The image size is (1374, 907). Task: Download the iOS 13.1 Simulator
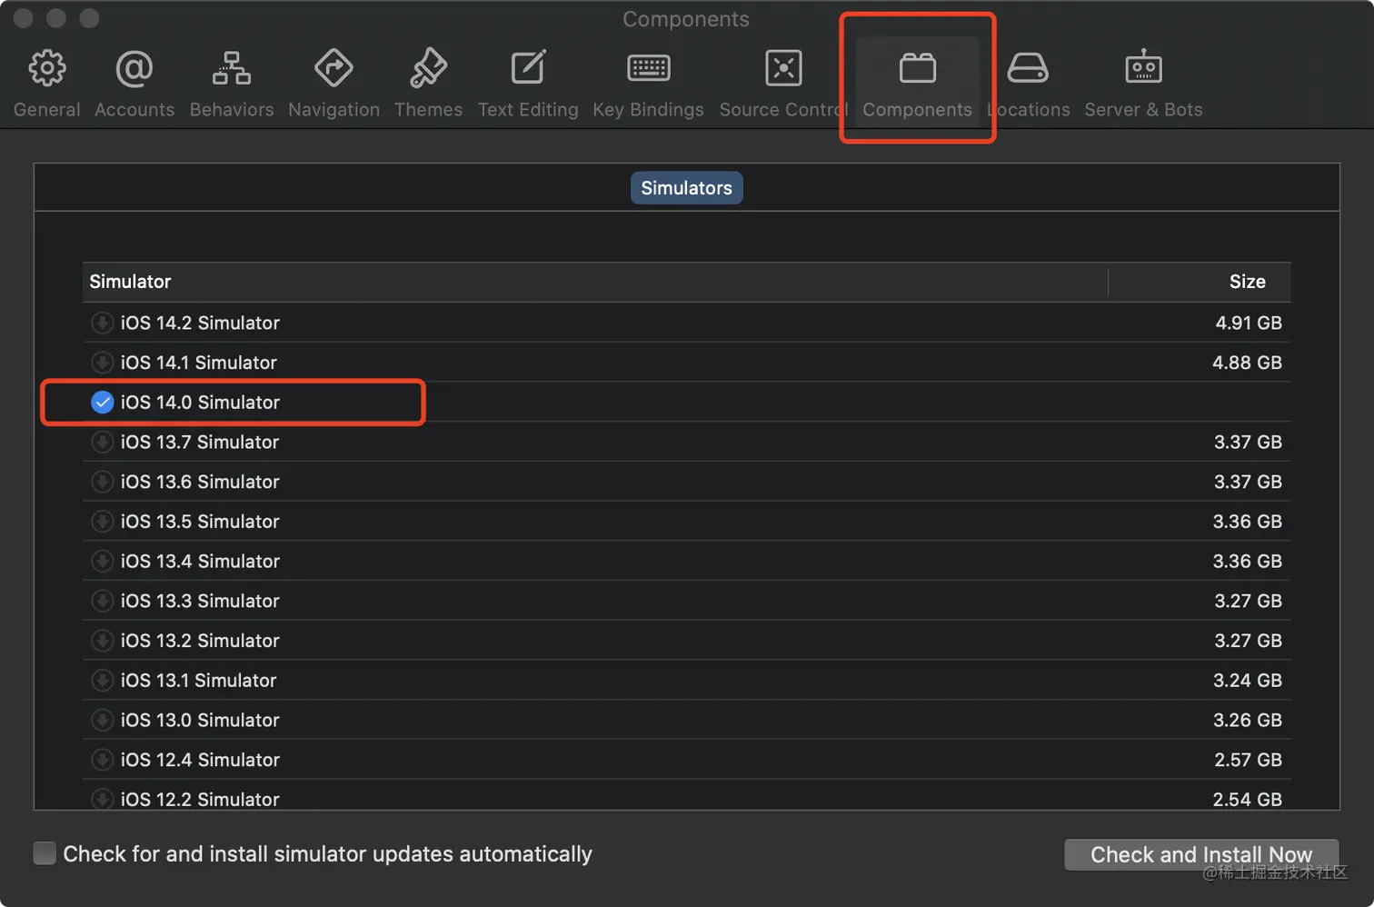click(103, 680)
